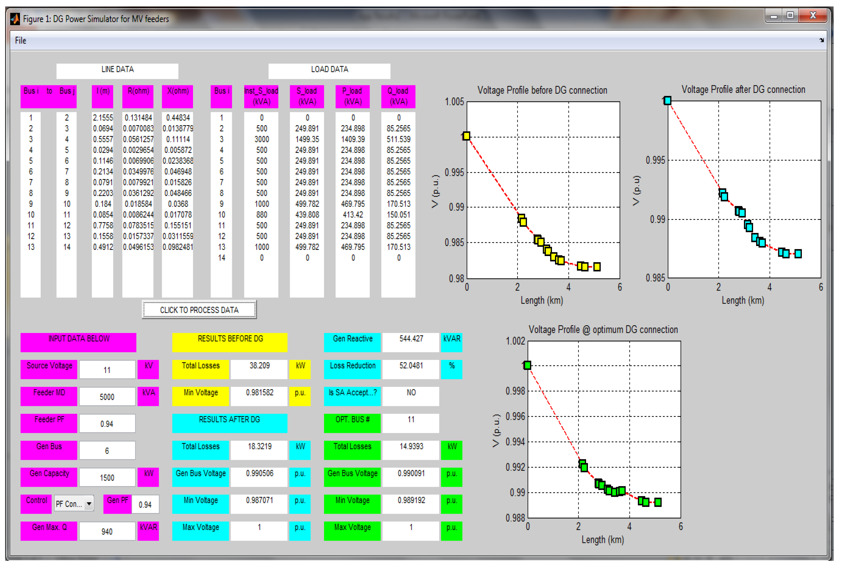The image size is (841, 567).
Task: Click the Gen Bus number field
Action: point(107,451)
